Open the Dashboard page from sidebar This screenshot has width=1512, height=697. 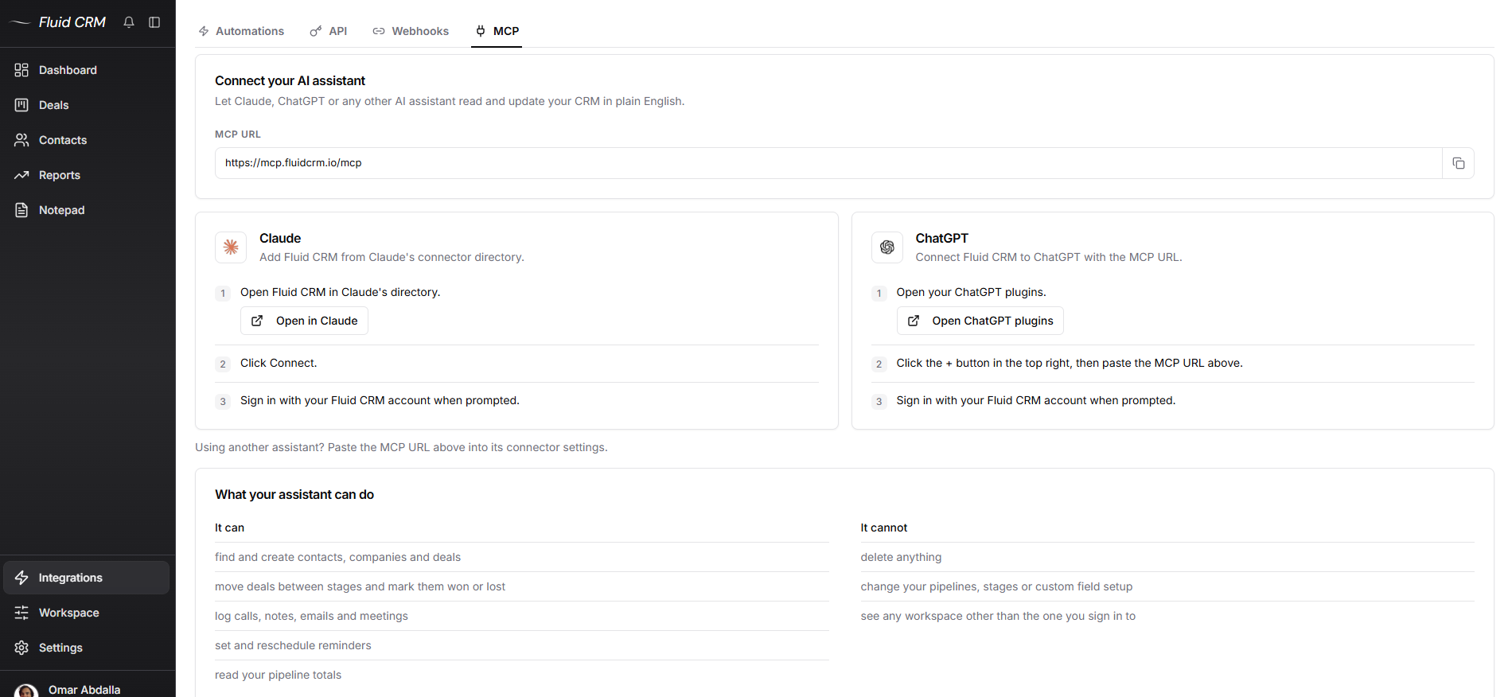point(86,70)
